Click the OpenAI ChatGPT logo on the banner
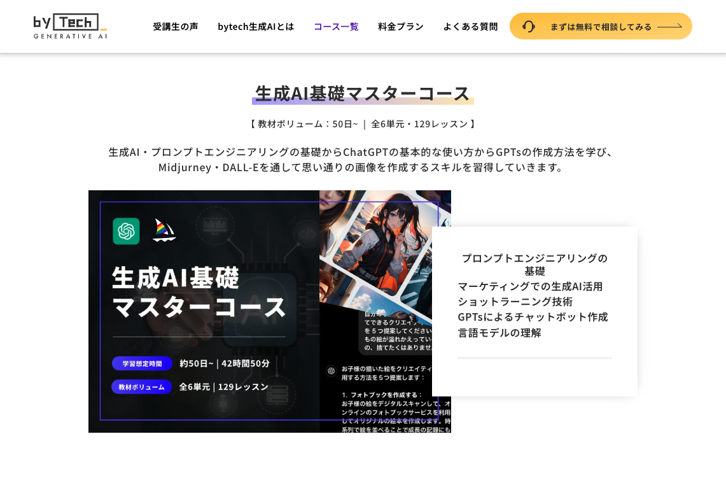 pyautogui.click(x=126, y=230)
